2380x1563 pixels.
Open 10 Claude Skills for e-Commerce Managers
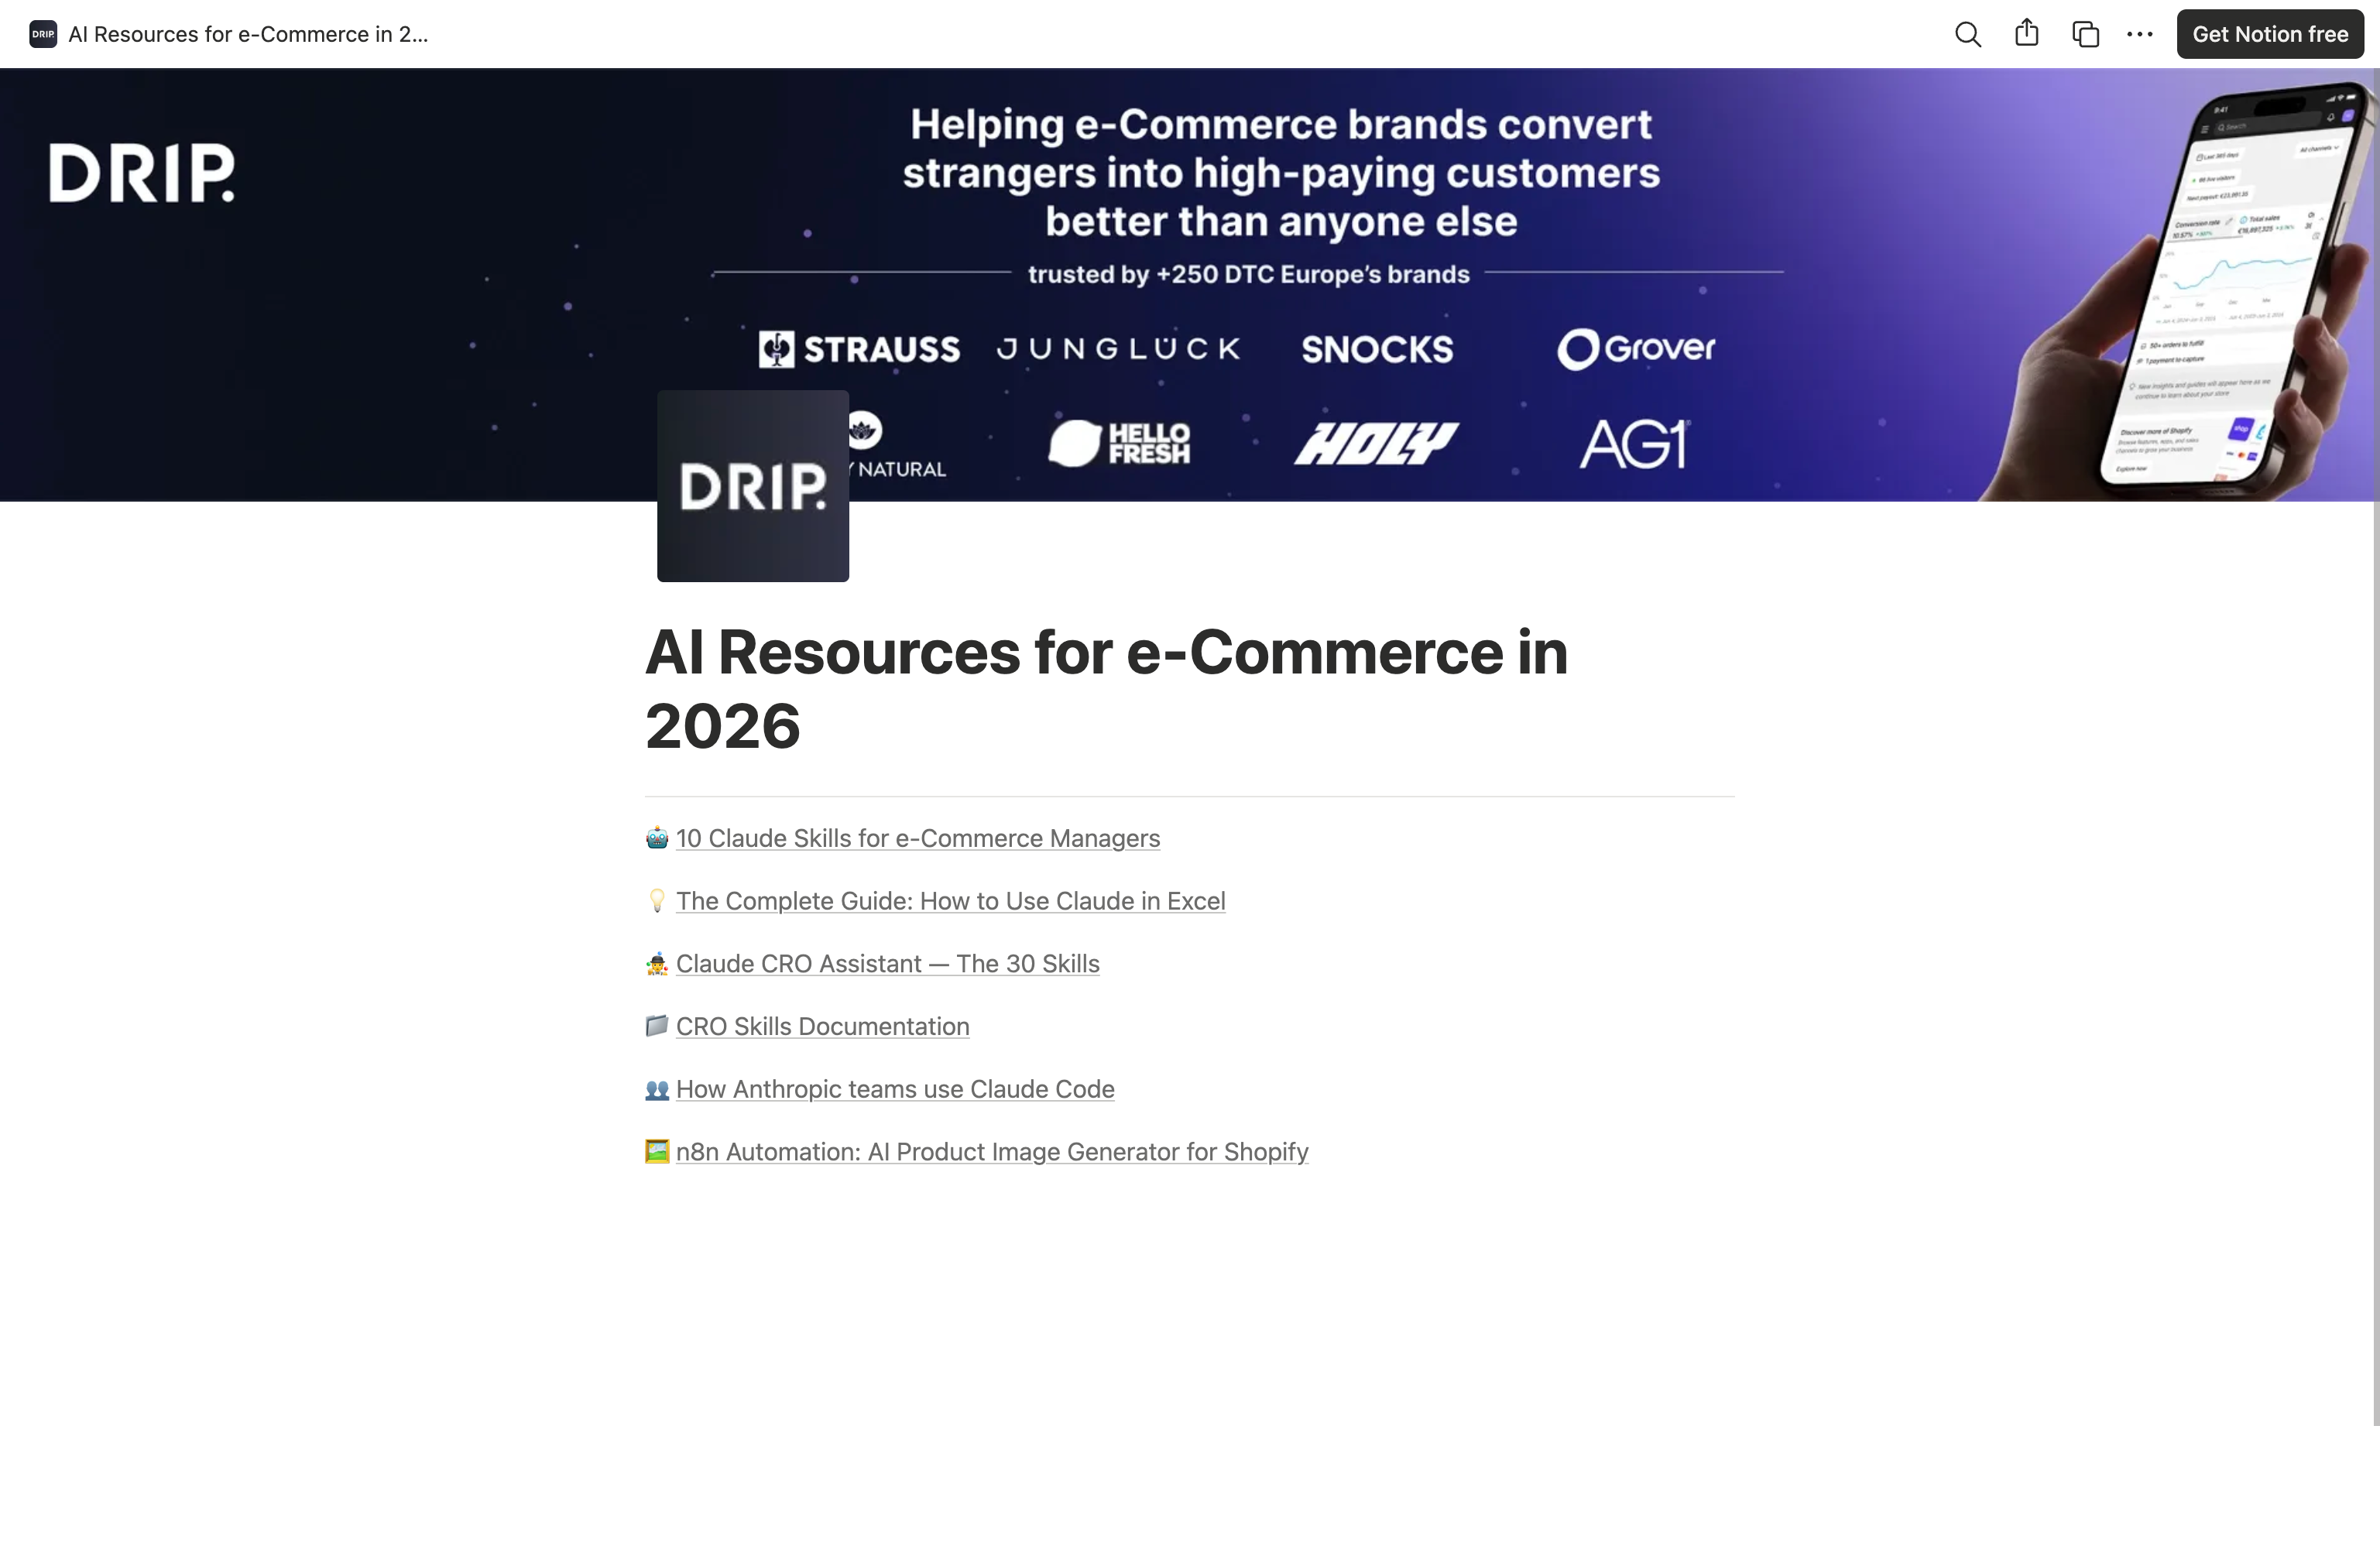tap(917, 838)
